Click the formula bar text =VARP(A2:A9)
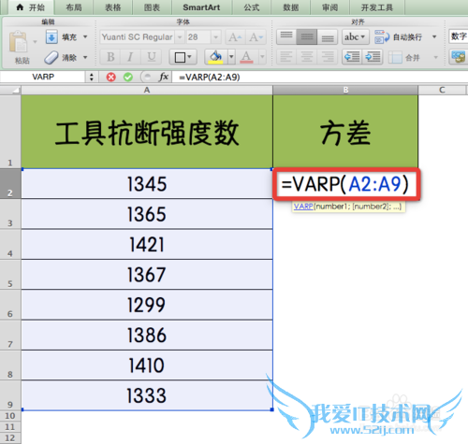468x444 pixels. 210,78
